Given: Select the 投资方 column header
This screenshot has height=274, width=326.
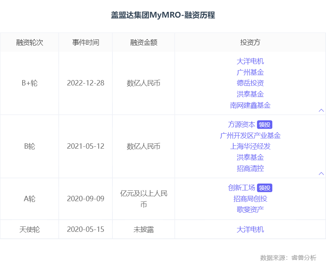Looking at the screenshot, I should tap(250, 43).
